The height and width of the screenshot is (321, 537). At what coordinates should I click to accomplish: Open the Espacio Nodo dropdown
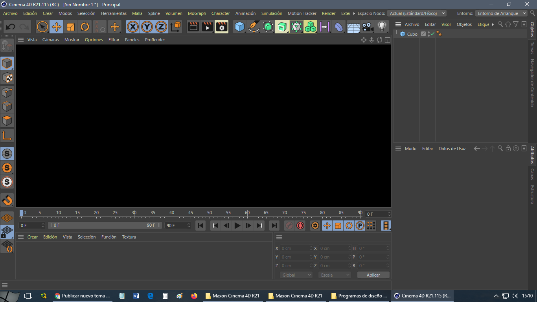pyautogui.click(x=417, y=13)
